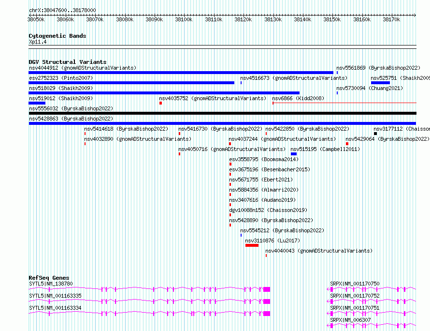Select nsv4050716 gnomAD label

(232, 149)
